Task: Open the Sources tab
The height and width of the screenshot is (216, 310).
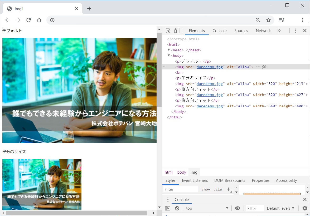Action: point(241,31)
